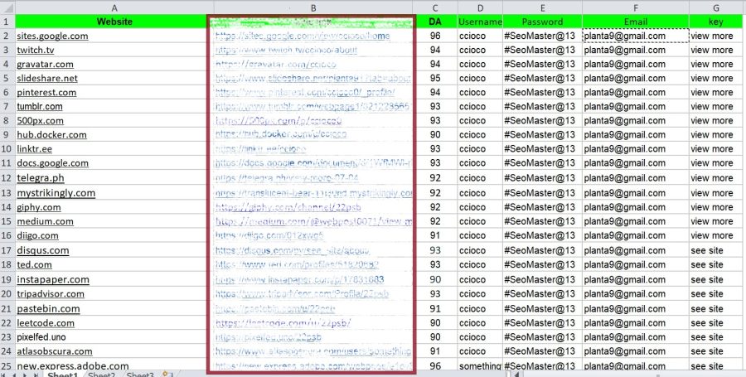Screen dimensions: 746x377
Task: Open the giphy.com link
Action: (39, 207)
